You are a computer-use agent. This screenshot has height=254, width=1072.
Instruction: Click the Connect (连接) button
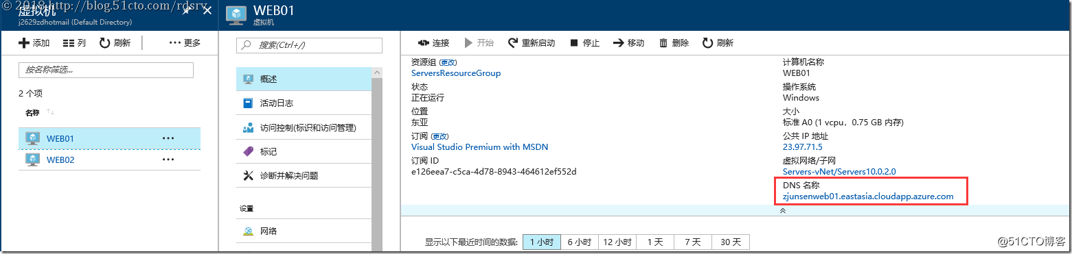433,42
